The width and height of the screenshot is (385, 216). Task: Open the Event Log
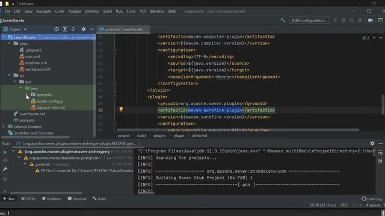point(372,199)
